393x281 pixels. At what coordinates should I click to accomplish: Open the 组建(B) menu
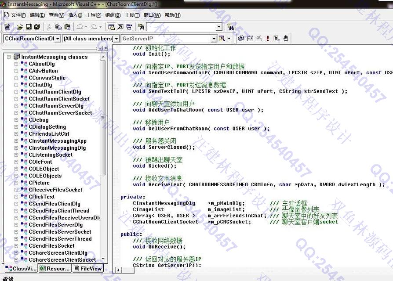(x=113, y=15)
